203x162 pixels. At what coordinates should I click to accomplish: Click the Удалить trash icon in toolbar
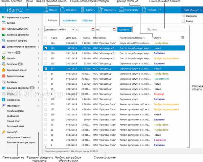[x=83, y=10]
